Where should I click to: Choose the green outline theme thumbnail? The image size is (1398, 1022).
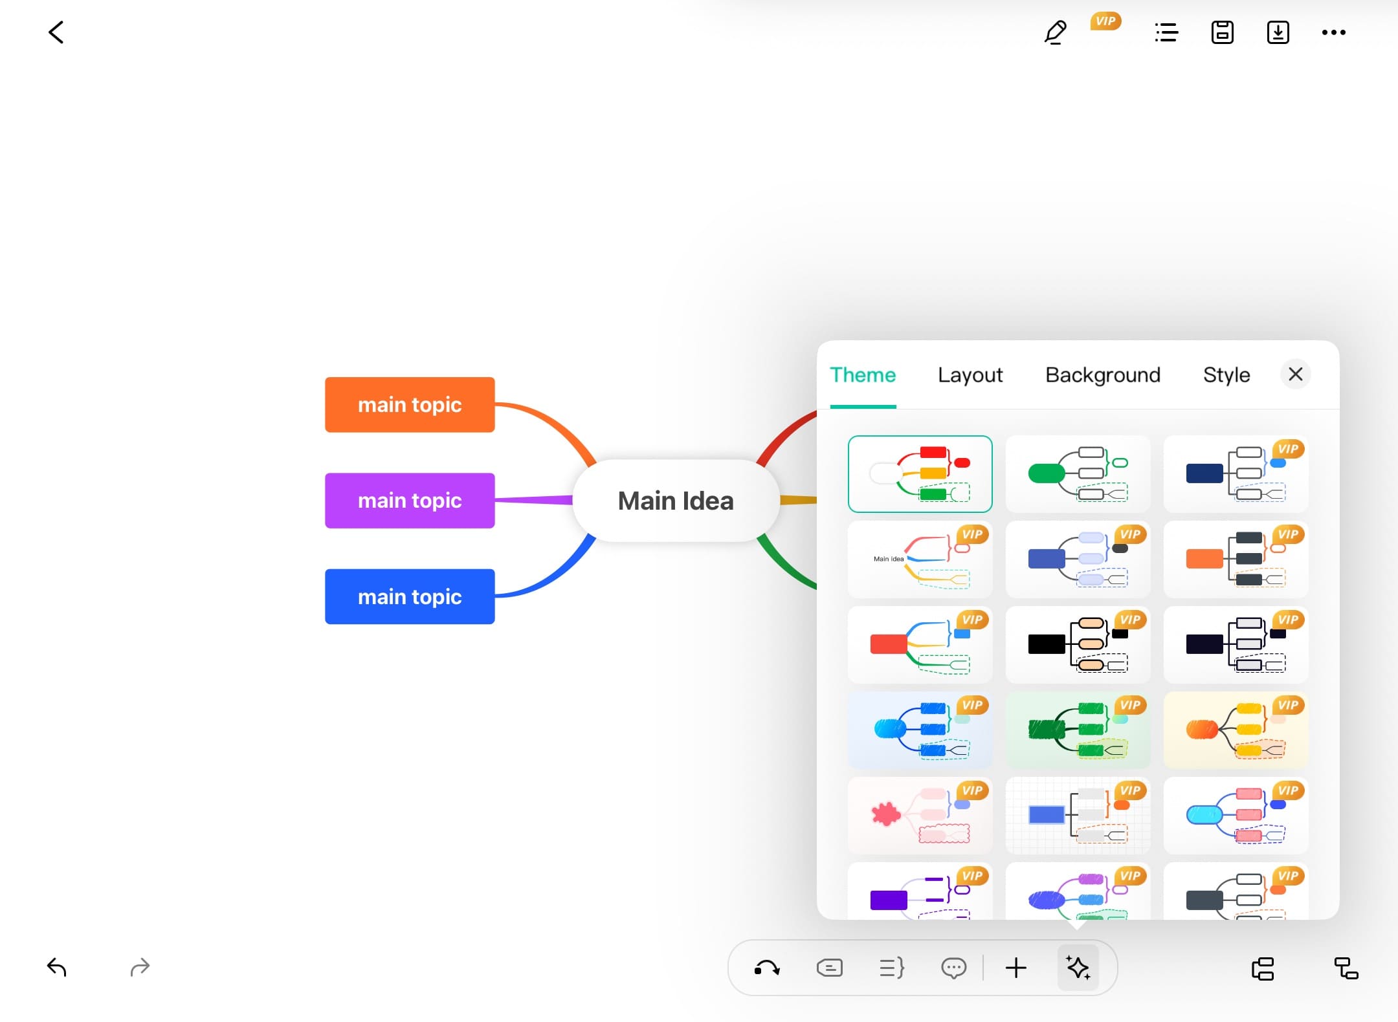1078,474
